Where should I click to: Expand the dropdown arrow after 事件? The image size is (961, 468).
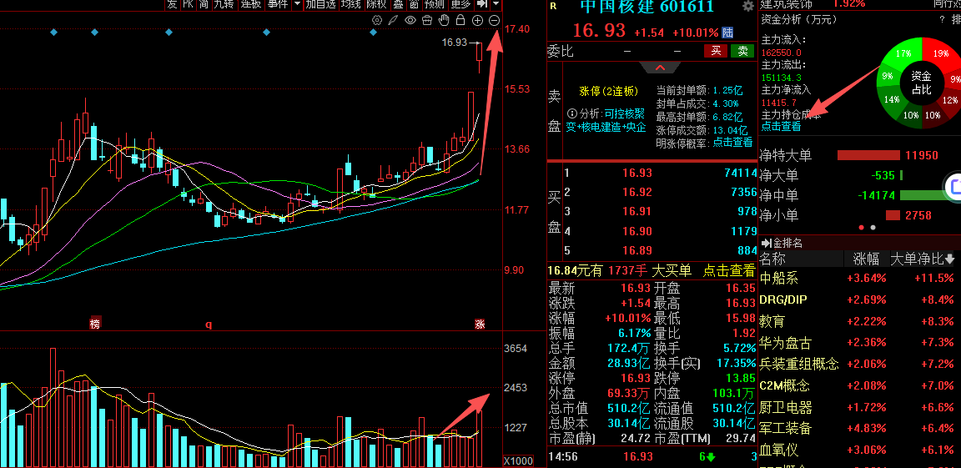297,4
